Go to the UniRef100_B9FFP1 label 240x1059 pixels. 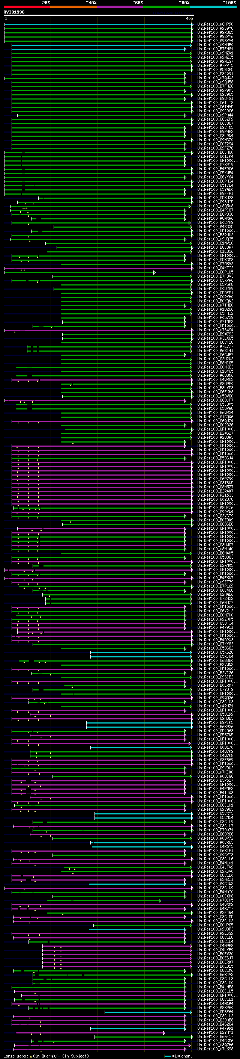click(215, 194)
